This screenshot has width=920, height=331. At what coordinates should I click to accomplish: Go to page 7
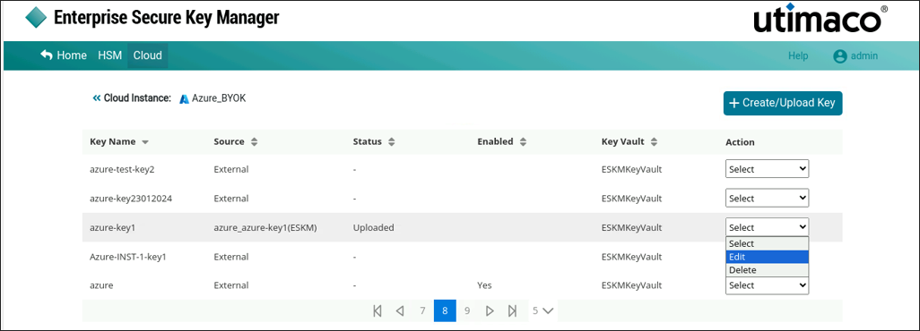[x=422, y=311]
